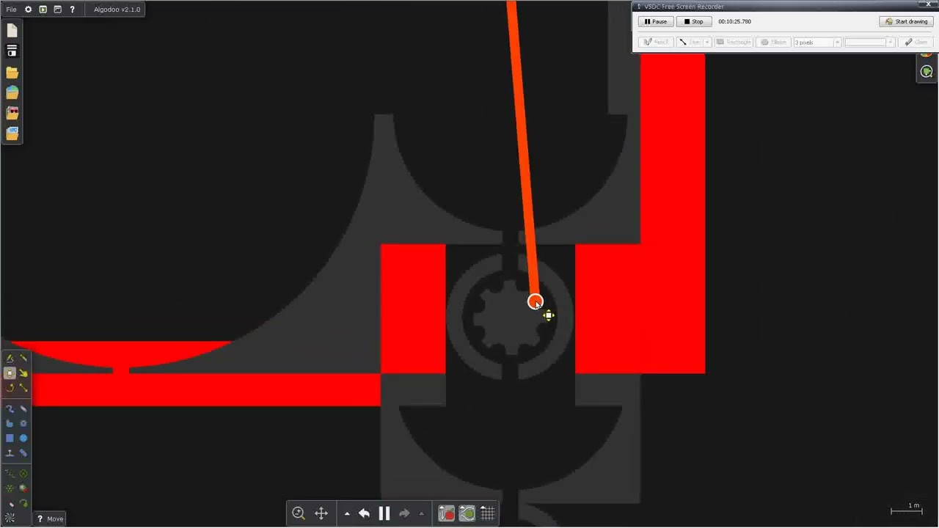Screen dimensions: 939x528
Task: Click the orange circle handle on the gear
Action: 535,301
